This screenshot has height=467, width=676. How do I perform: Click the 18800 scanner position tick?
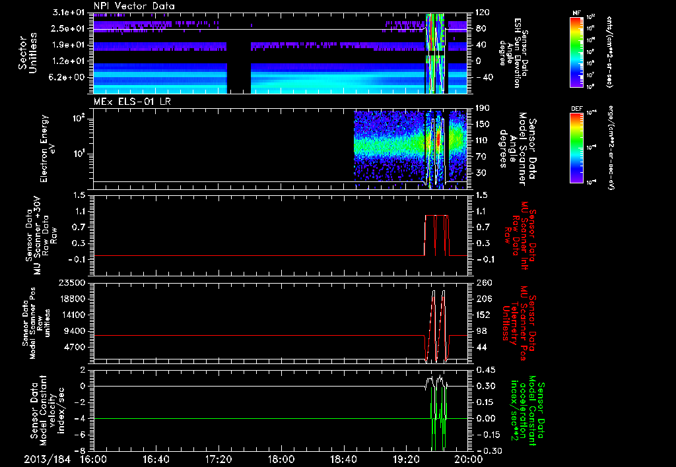point(72,299)
